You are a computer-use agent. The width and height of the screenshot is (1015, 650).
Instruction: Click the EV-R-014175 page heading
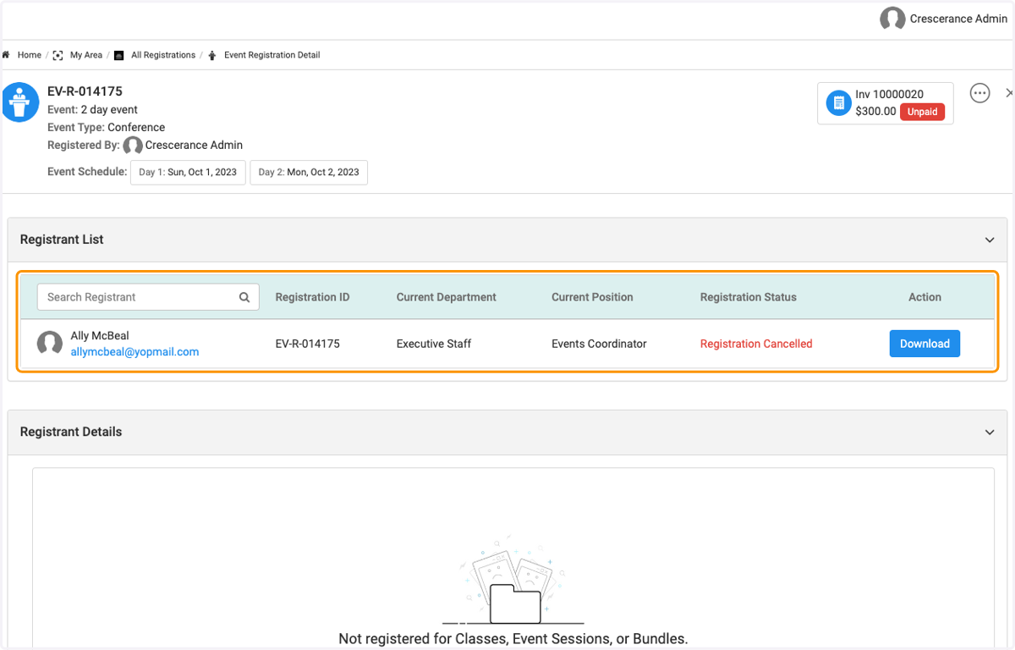[x=85, y=91]
